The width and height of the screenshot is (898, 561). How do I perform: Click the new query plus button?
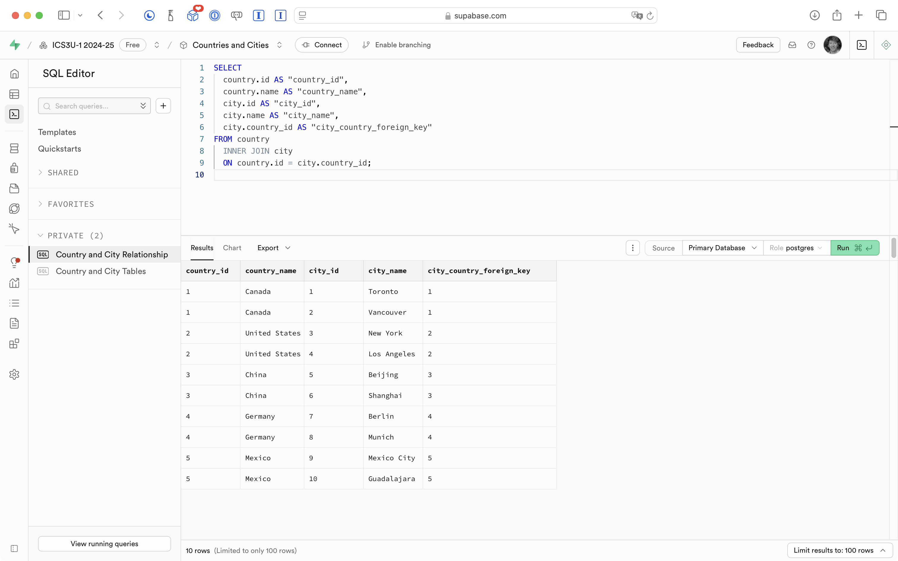tap(163, 106)
